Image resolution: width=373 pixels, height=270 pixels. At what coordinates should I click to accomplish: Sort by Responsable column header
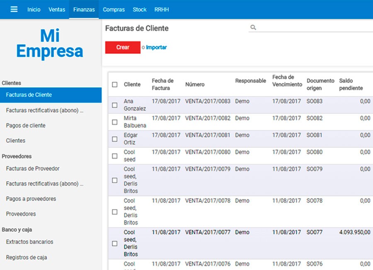click(250, 81)
